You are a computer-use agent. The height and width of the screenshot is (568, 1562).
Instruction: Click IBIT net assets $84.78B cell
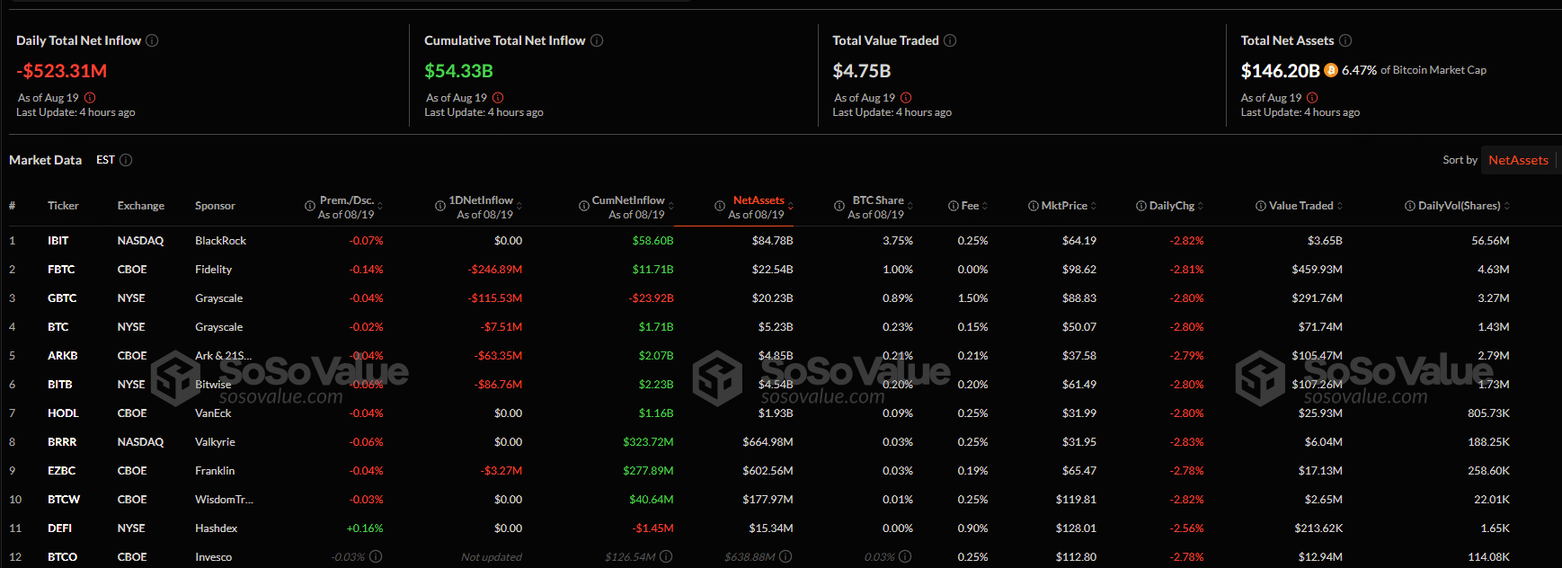click(x=772, y=241)
